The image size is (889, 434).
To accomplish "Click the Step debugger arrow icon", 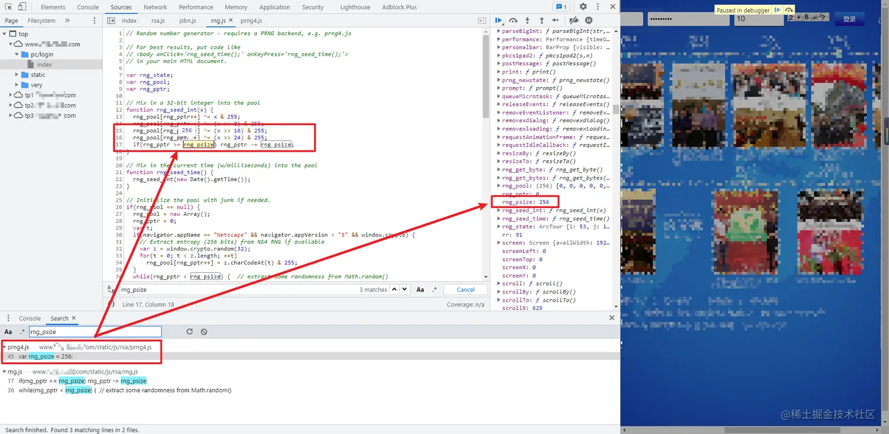I will pyautogui.click(x=556, y=21).
